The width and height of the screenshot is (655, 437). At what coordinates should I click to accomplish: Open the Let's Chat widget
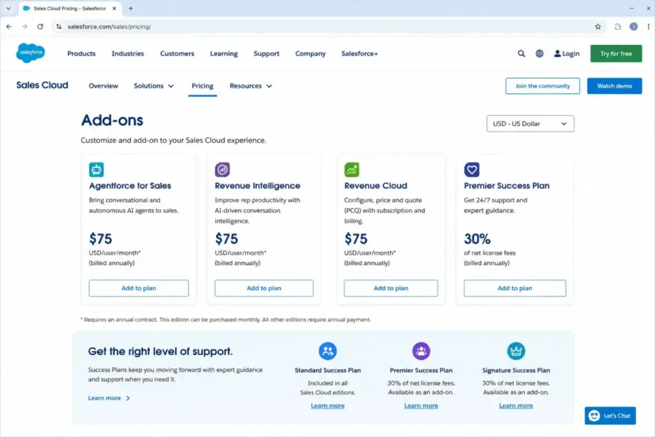pos(610,416)
